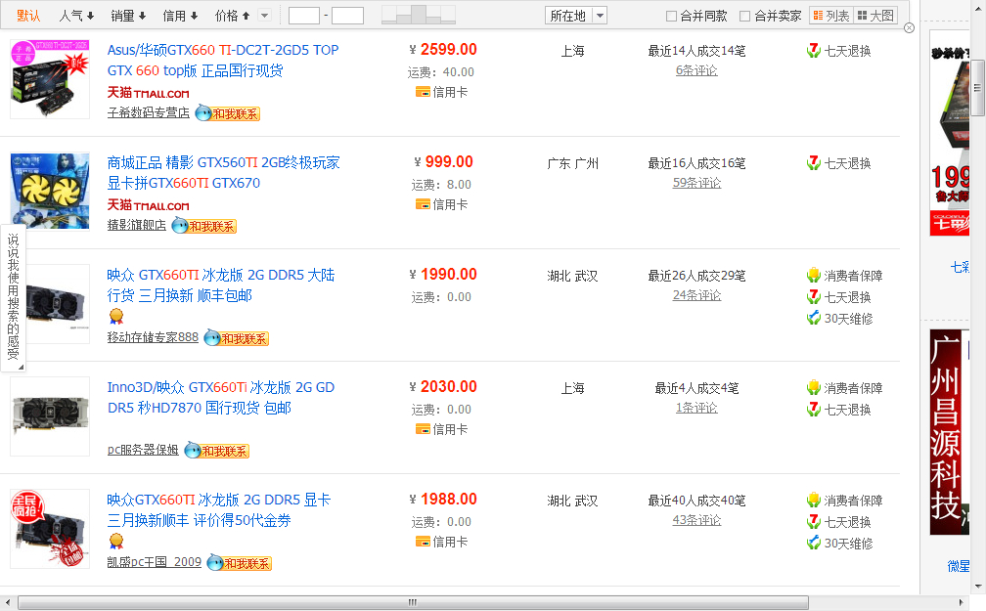This screenshot has height=611, width=986.
Task: Click gold medal badge under 三月换新顺丰 listing
Action: (116, 542)
